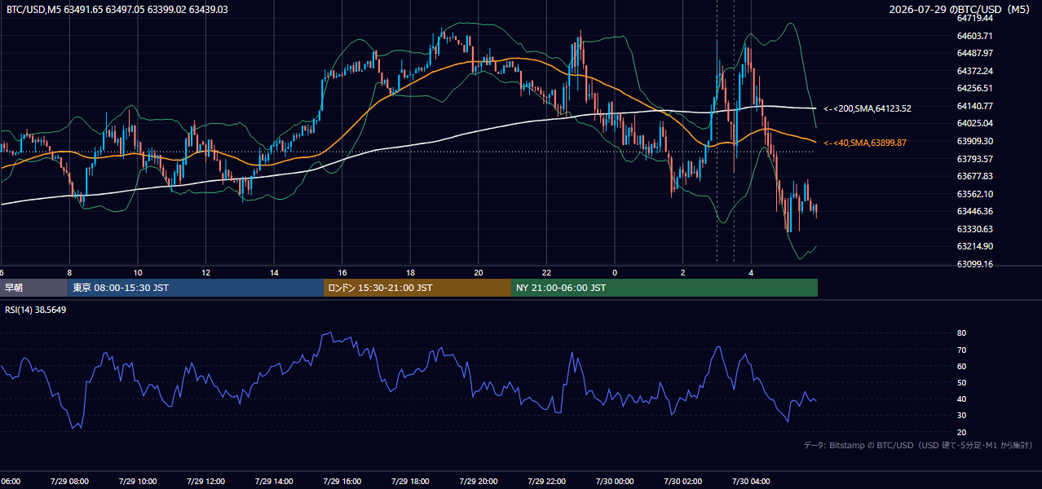Screen dimensions: 1042x489
Task: Click price axis label 64025.04
Action: [x=974, y=124]
